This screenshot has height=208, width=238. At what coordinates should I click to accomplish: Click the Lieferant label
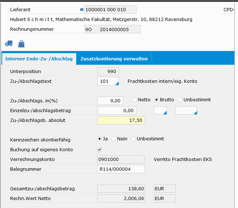20,10
